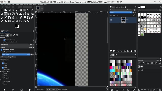Open the File menu
This screenshot has height=91, width=162.
[x=2, y=5]
